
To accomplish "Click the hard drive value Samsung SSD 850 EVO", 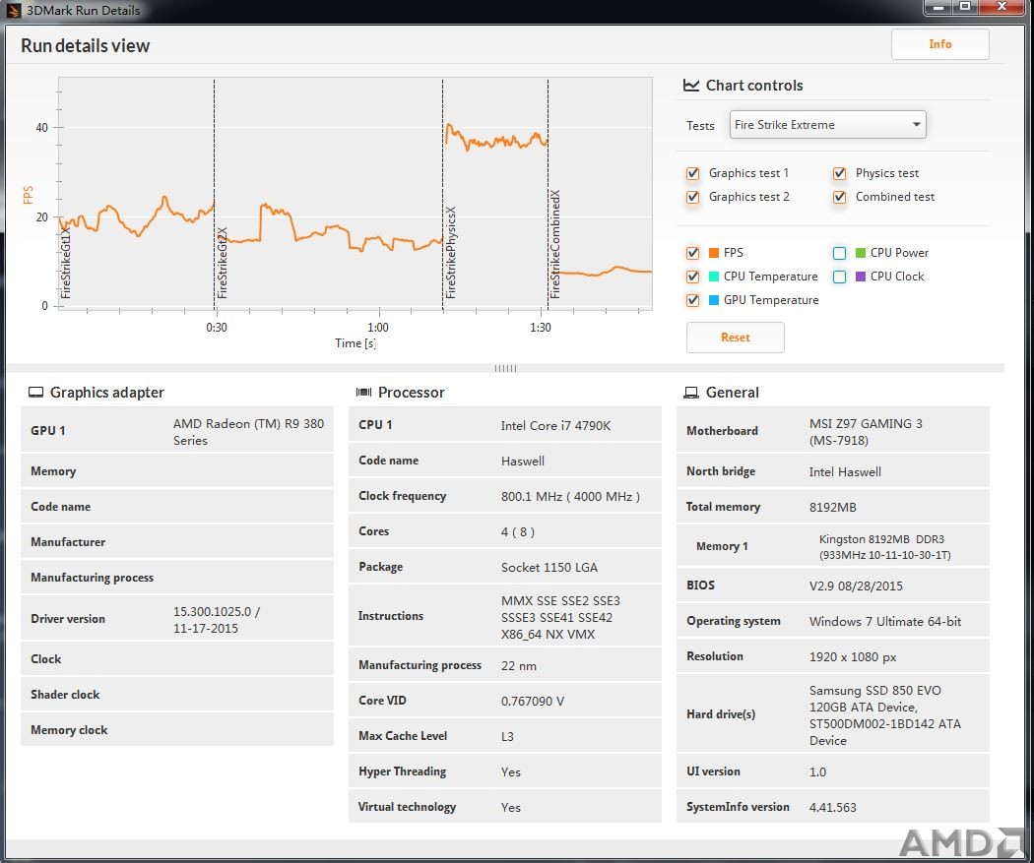I will click(885, 715).
